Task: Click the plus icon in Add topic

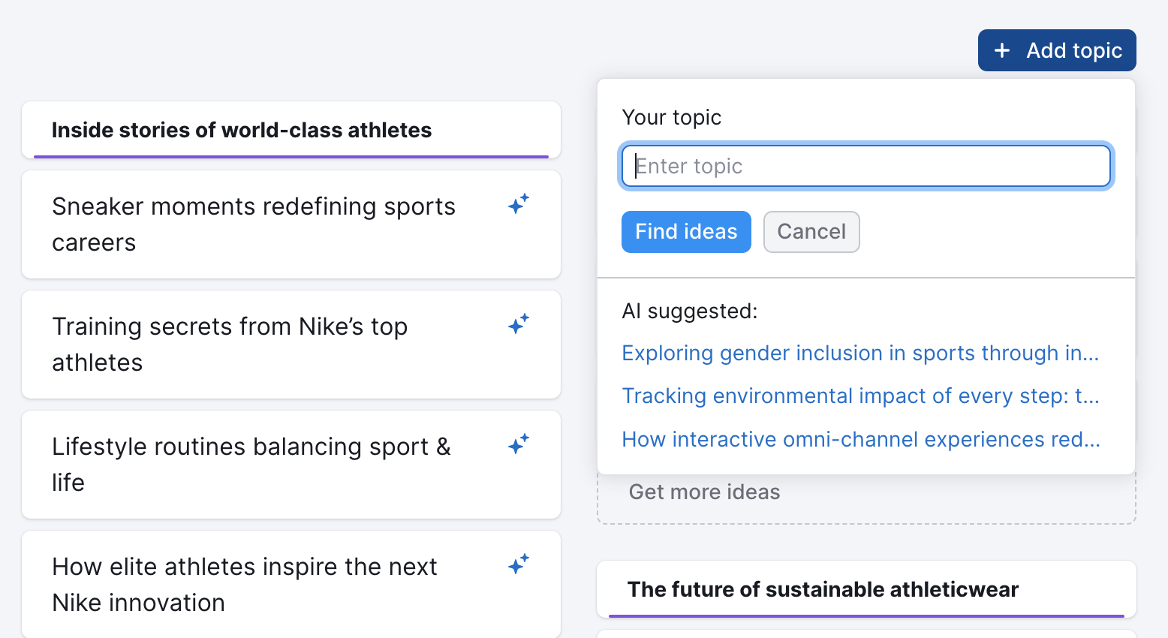Action: click(x=1001, y=50)
